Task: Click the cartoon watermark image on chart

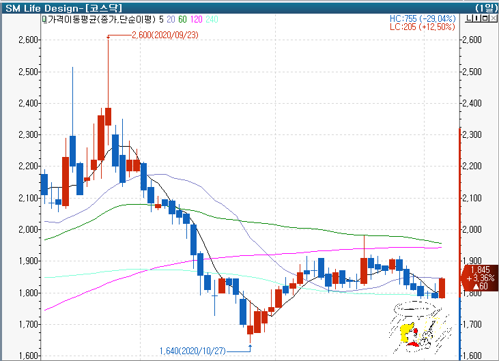Action: tap(420, 326)
